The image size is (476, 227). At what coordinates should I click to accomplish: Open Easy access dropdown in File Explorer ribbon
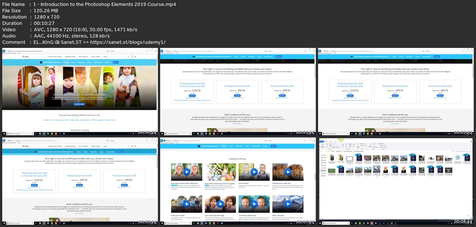[x=364, y=146]
